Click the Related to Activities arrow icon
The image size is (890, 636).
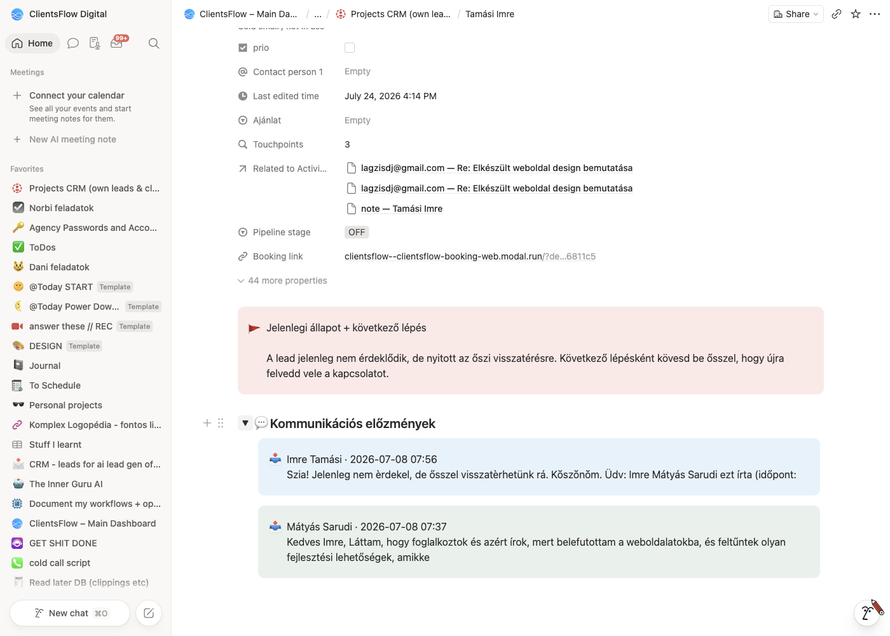tap(243, 169)
